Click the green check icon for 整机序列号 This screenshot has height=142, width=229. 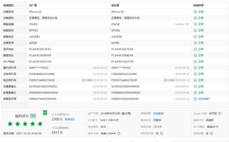195,68
